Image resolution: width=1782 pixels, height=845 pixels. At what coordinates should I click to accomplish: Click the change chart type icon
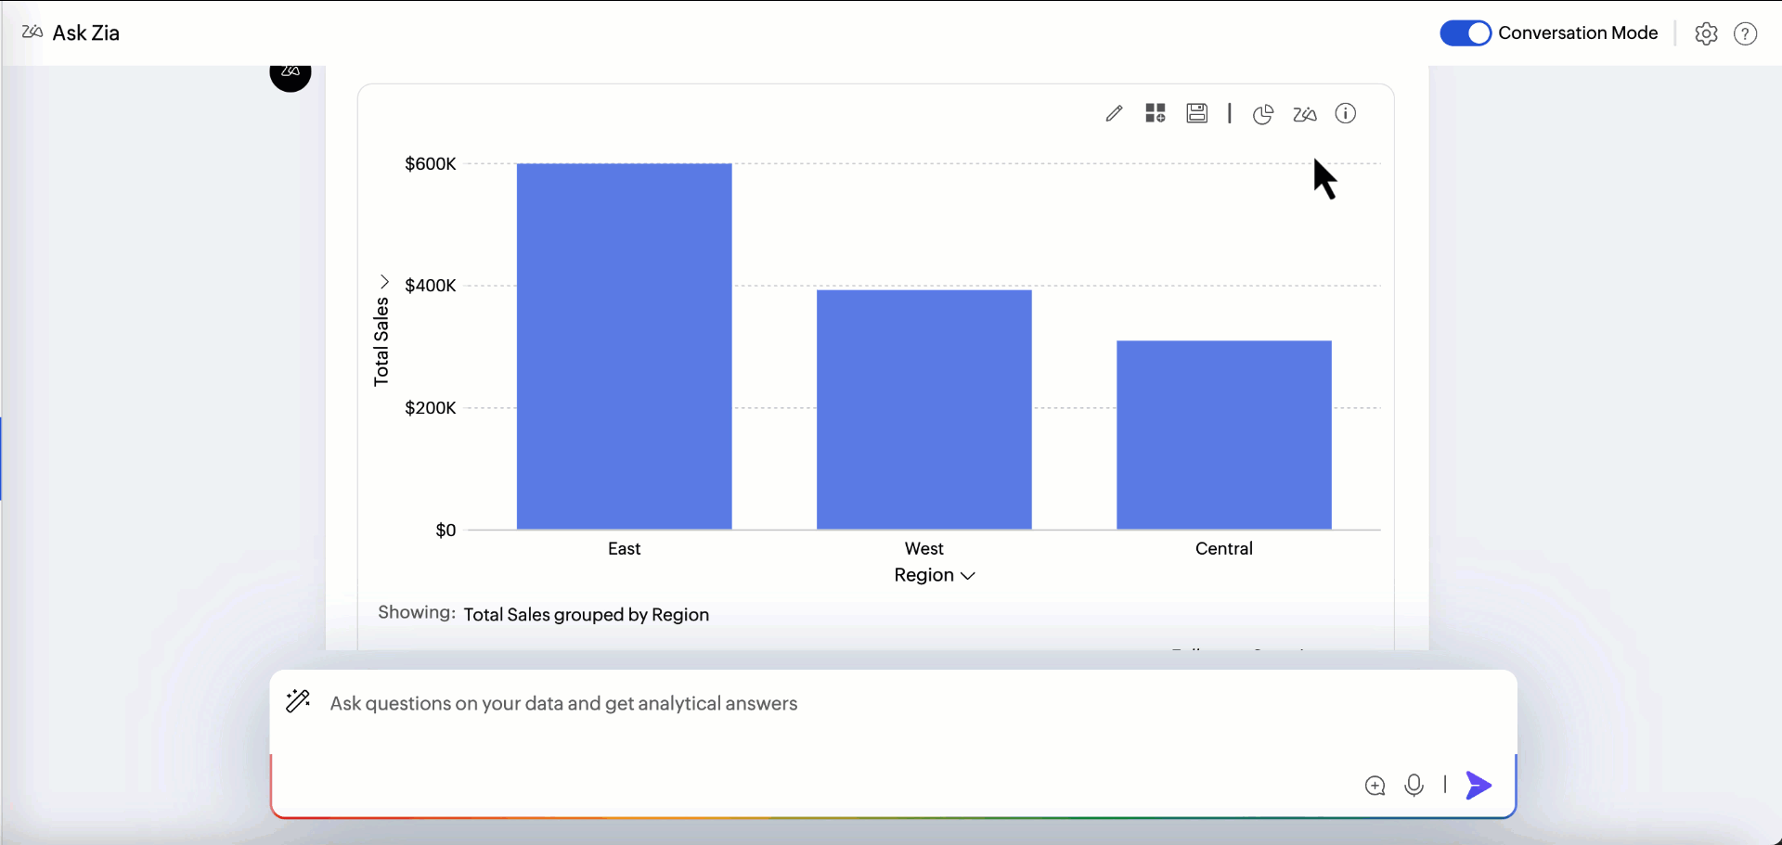[1263, 114]
